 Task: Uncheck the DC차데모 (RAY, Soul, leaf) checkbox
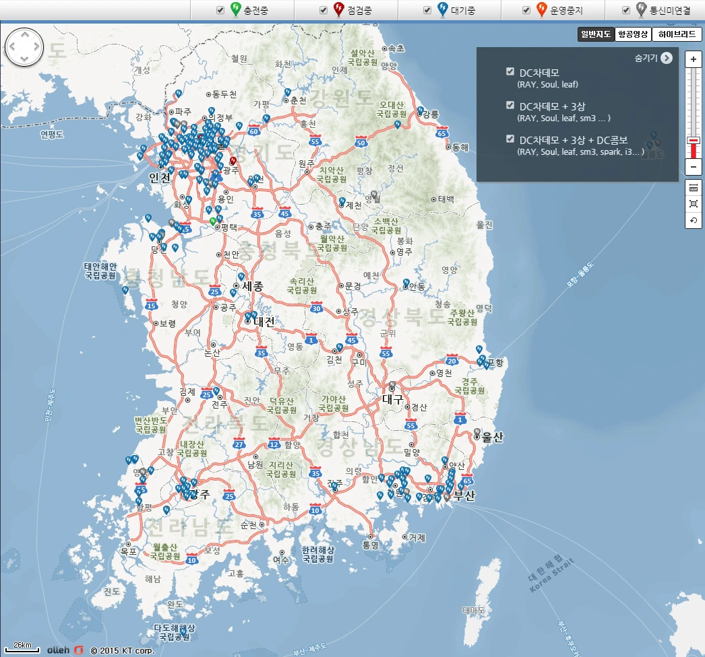pyautogui.click(x=510, y=71)
